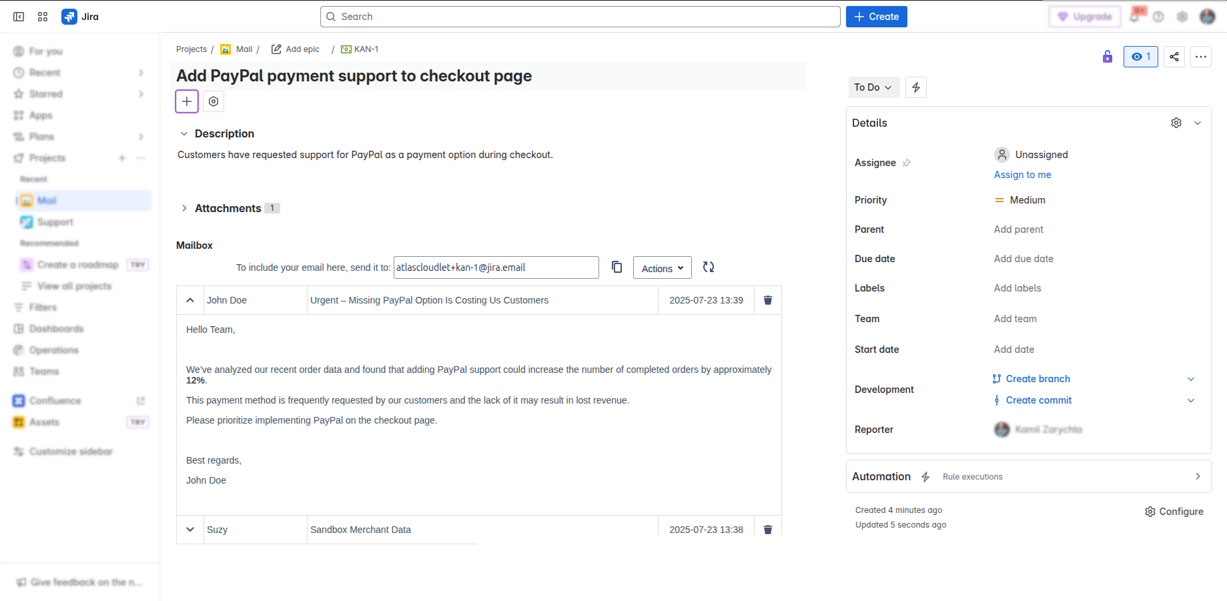Click the Add epic pencil icon
This screenshot has height=601, width=1227.
click(276, 49)
